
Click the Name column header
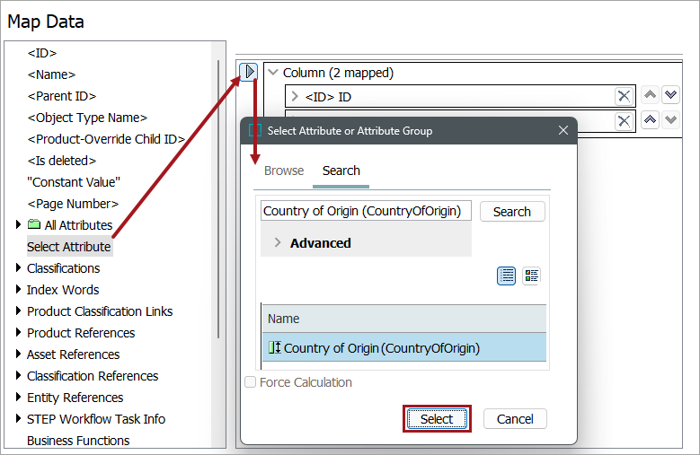click(404, 319)
